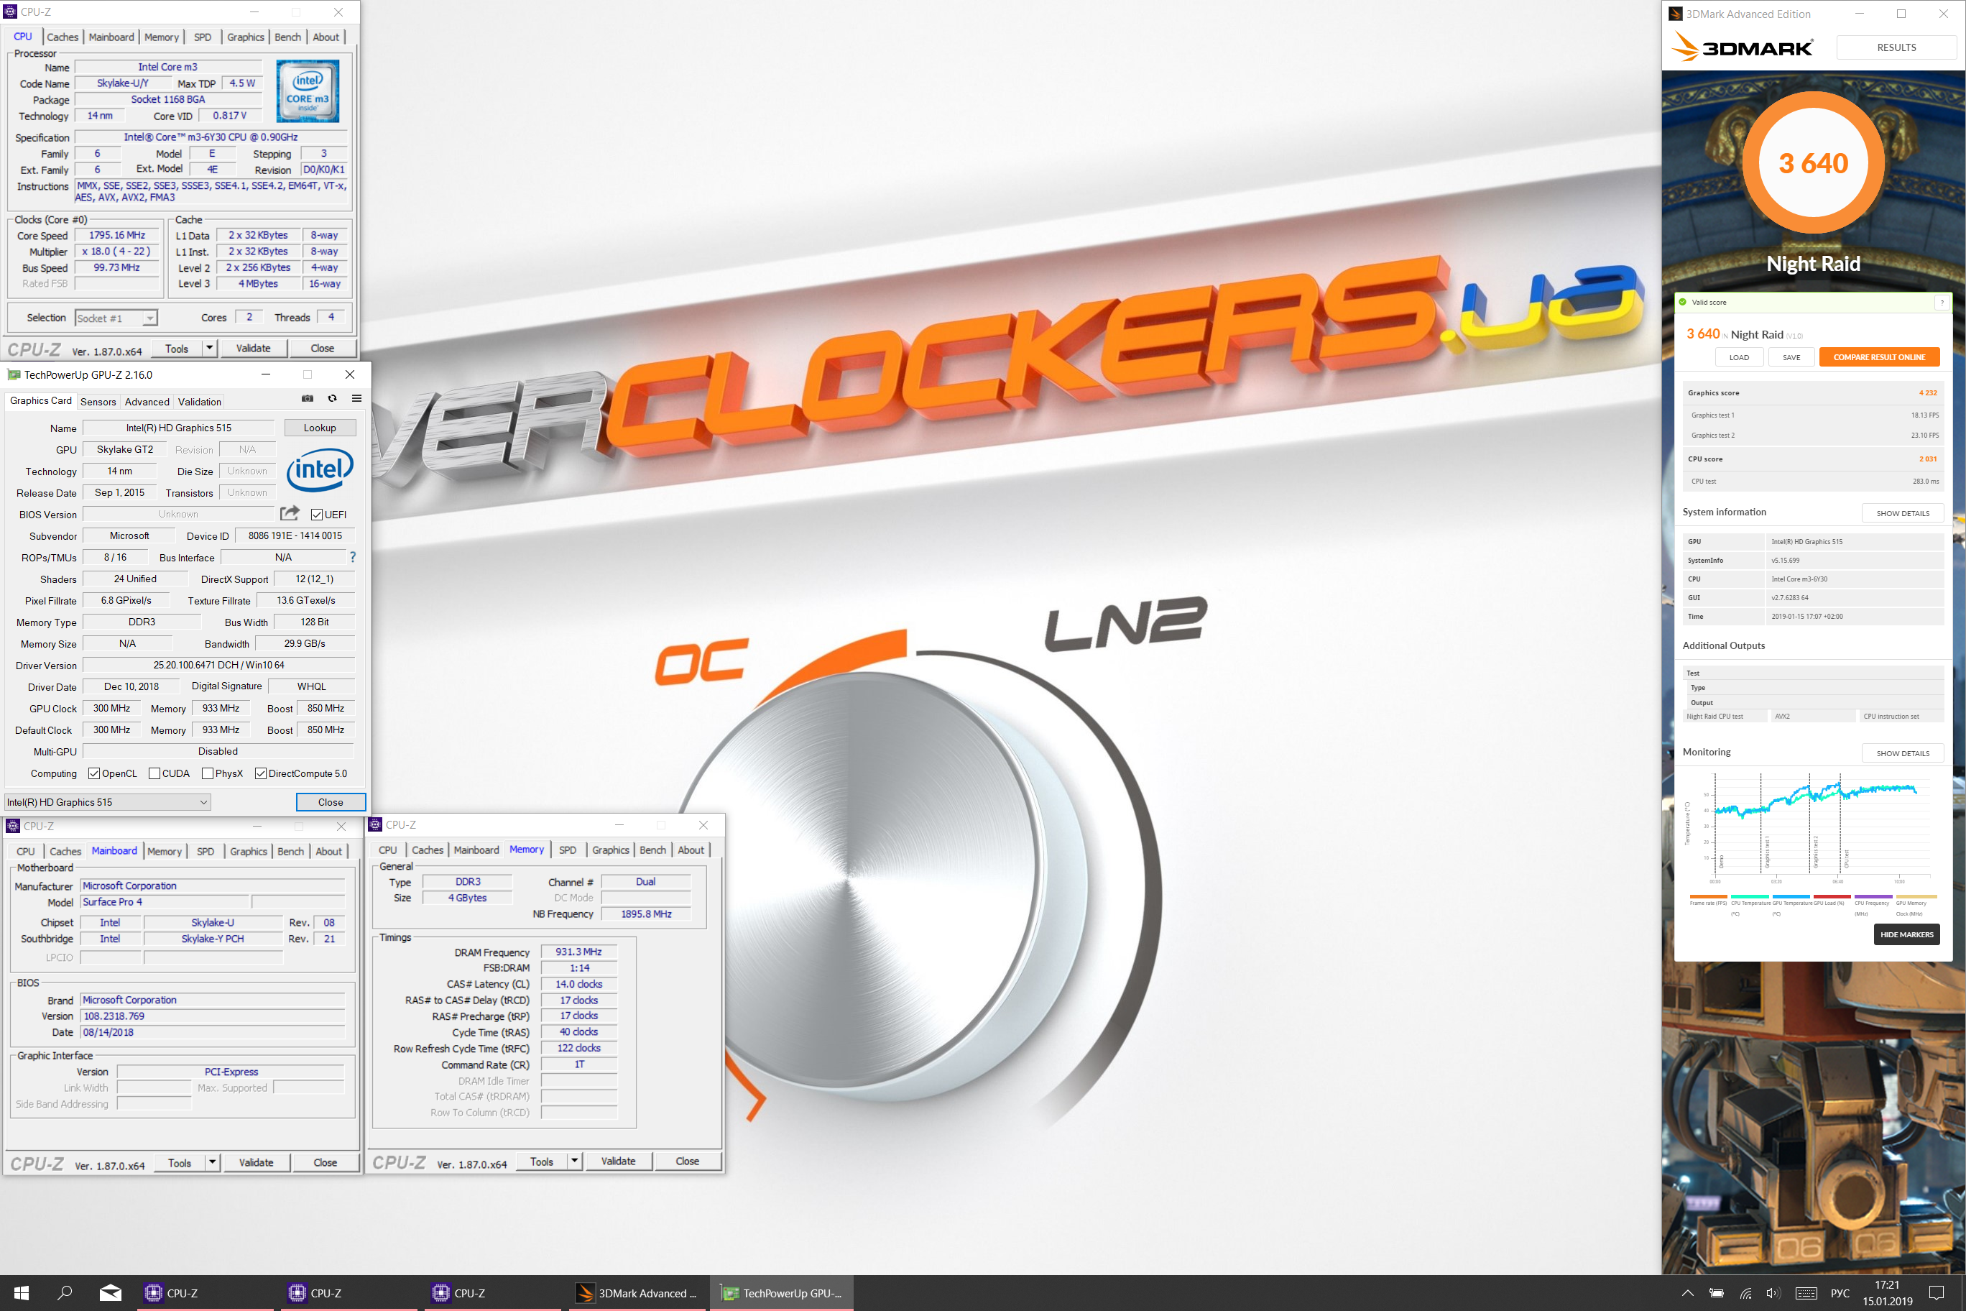The image size is (1966, 1311).
Task: Click About tab in Memory CPU-Z window
Action: pyautogui.click(x=691, y=850)
